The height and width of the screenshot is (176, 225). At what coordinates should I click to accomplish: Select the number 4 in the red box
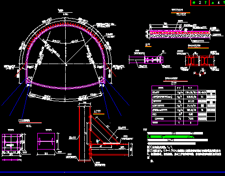click(x=219, y=2)
